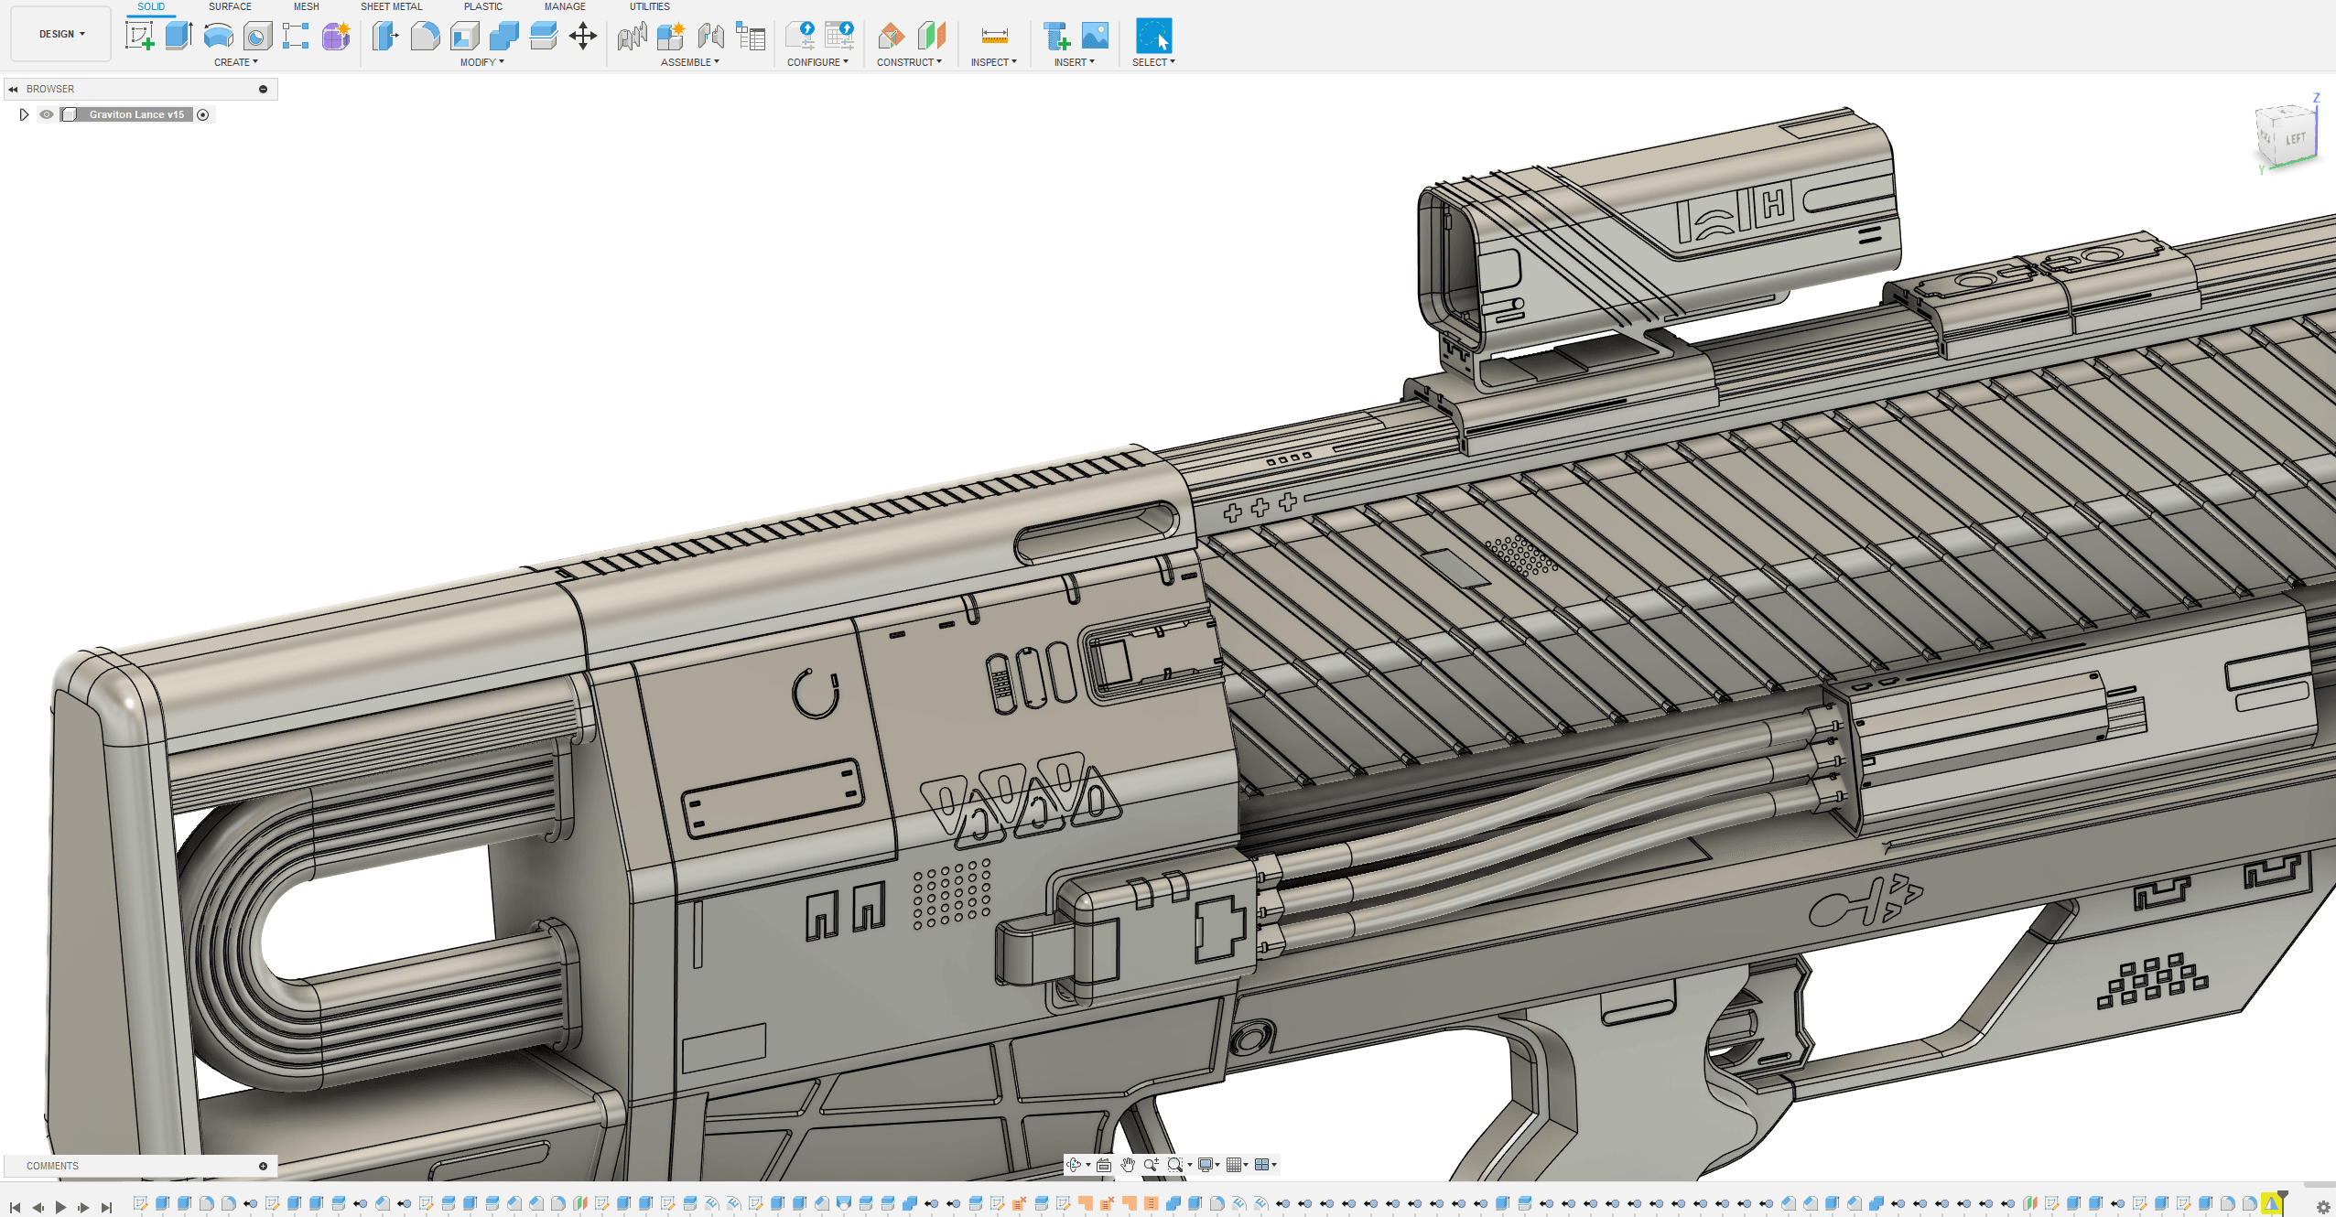Switch to the Surface tab
Image resolution: width=2336 pixels, height=1217 pixels.
coord(230,6)
